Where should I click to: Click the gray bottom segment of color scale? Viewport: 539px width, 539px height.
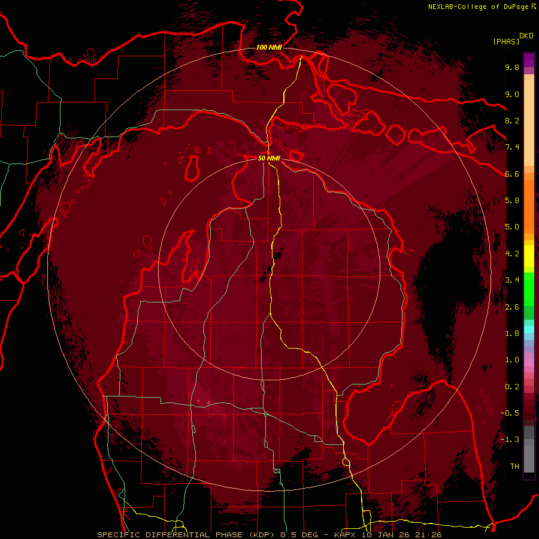[x=529, y=461]
